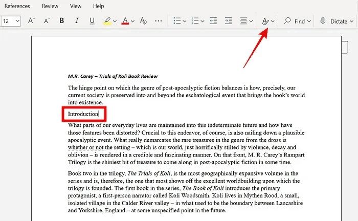358x221 pixels.
Task: Click the italic text 'The Book of Koli'
Action: (203, 188)
